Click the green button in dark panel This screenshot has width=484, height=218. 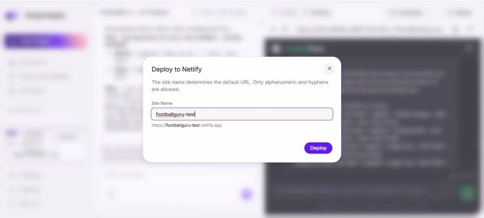pos(467,193)
